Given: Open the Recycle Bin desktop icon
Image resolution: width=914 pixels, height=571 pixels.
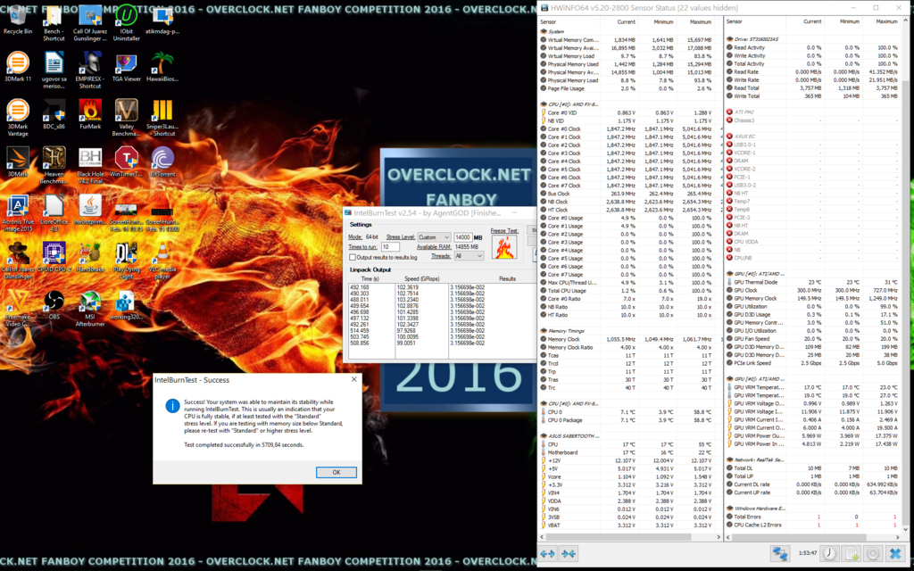Looking at the screenshot, I should (18, 21).
